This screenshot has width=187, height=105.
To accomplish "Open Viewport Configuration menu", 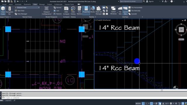I will coord(46,10).
